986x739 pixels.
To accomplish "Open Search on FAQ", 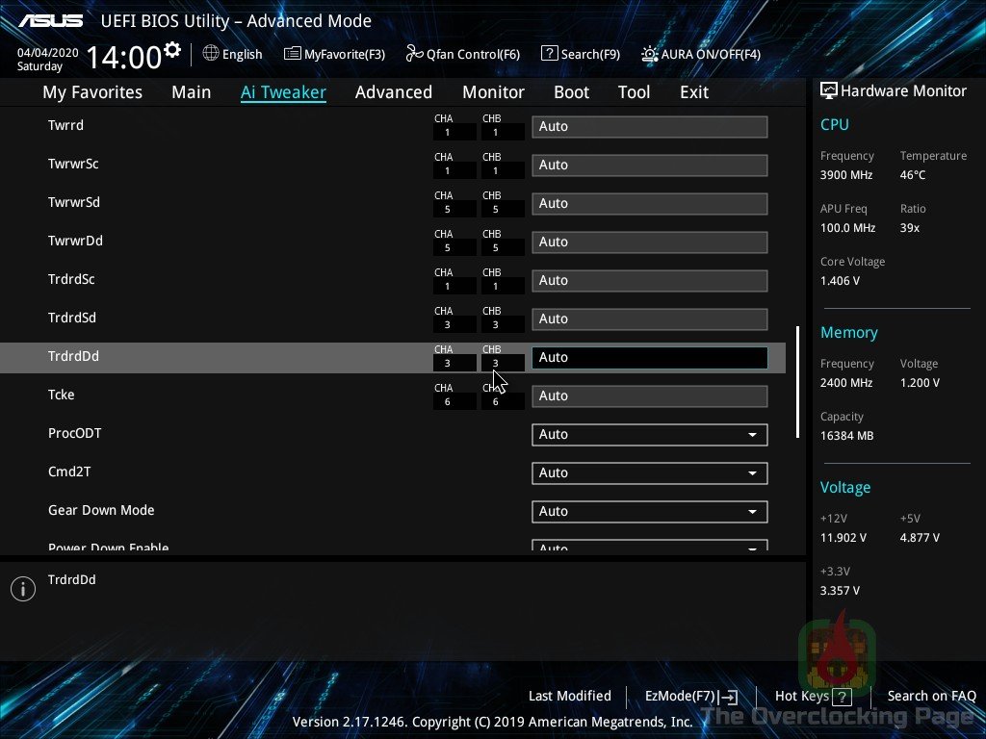I will 931,696.
